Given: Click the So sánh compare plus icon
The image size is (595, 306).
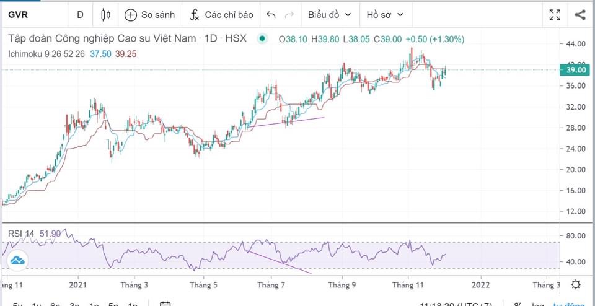Looking at the screenshot, I should tap(131, 15).
